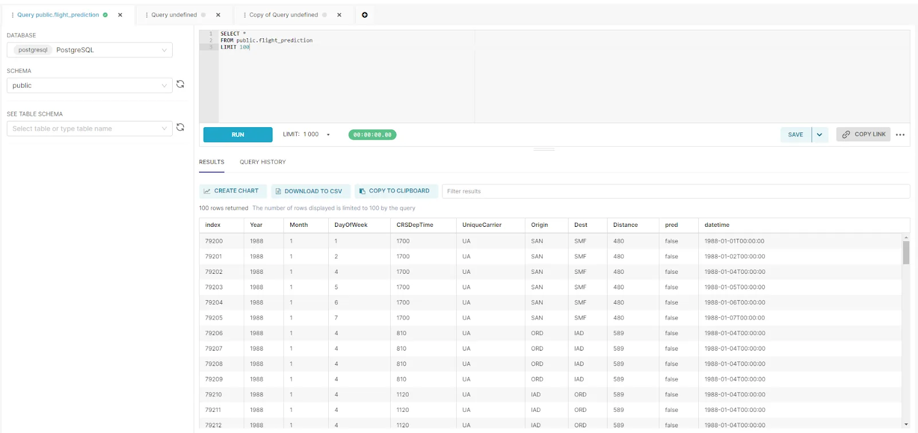The width and height of the screenshot is (918, 433).
Task: Save the query
Action: point(796,135)
